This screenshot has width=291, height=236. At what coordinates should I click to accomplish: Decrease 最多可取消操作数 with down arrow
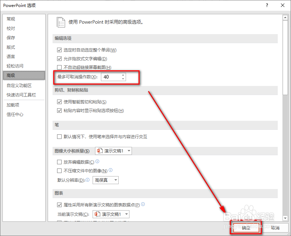[123, 79]
